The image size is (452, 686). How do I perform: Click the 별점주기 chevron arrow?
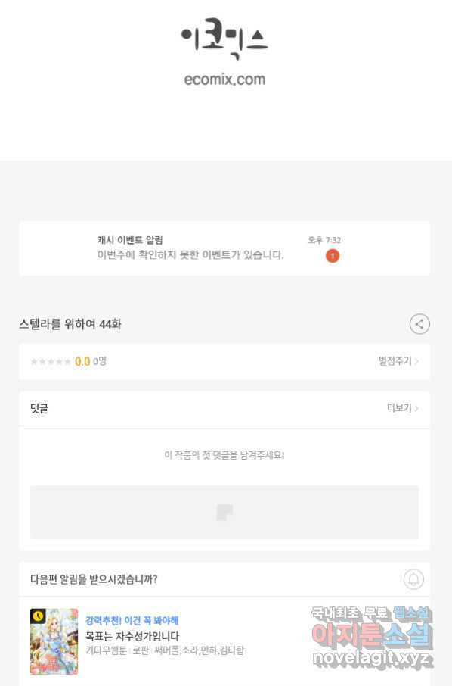(x=416, y=361)
